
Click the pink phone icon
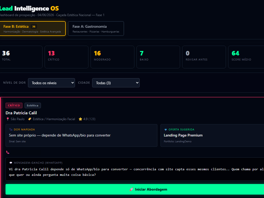pos(8,152)
